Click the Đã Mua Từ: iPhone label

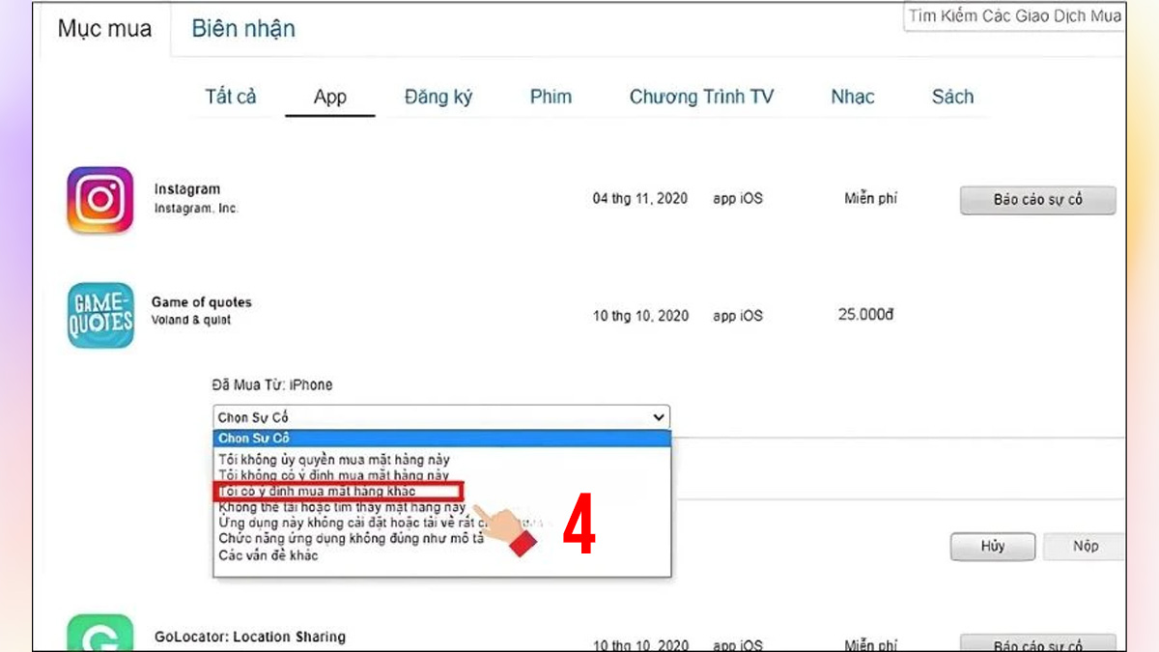pos(272,384)
